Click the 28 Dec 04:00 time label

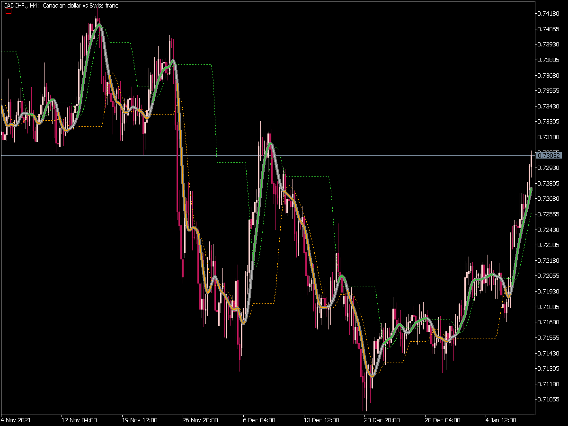[x=443, y=420]
